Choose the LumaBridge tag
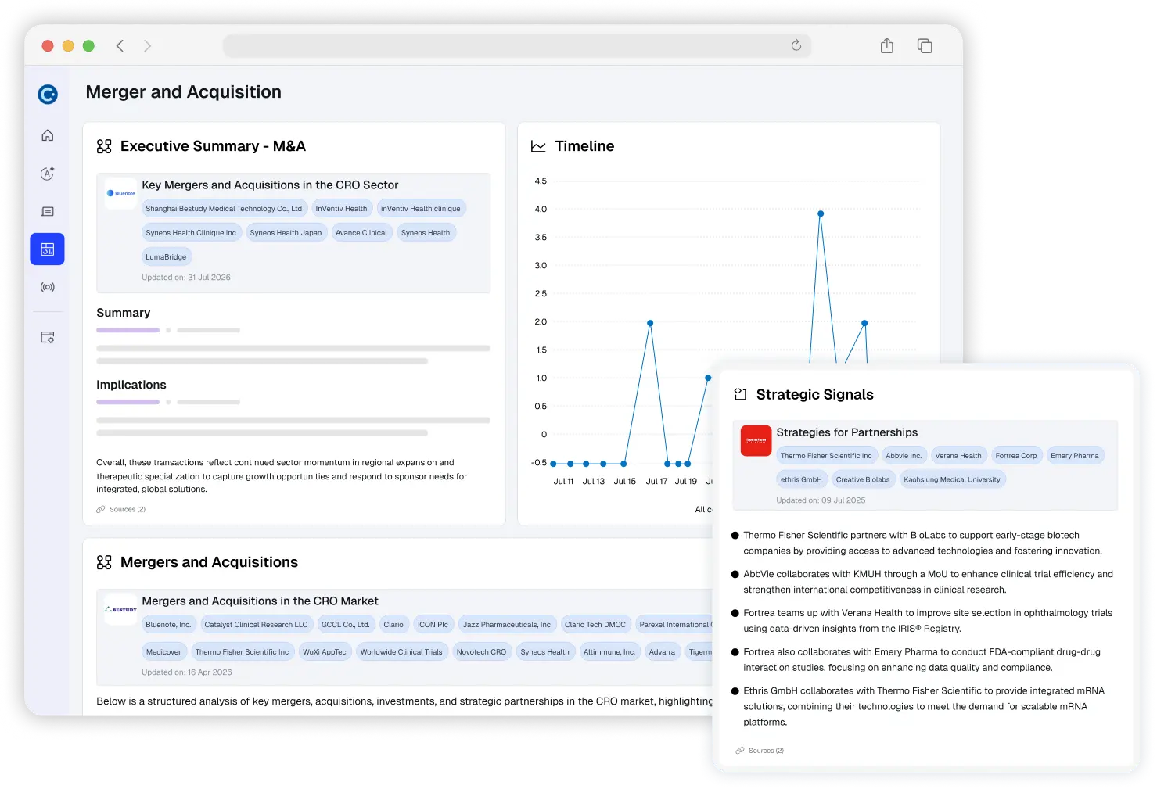 [166, 257]
